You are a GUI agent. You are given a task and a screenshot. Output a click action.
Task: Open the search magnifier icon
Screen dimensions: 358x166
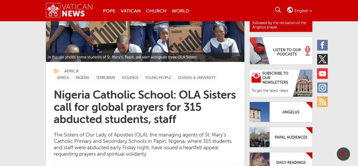coord(278,10)
